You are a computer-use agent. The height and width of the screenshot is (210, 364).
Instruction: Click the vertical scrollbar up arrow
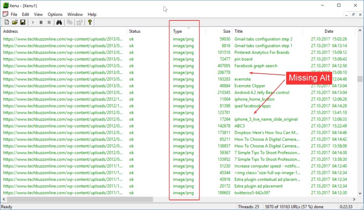(360, 31)
